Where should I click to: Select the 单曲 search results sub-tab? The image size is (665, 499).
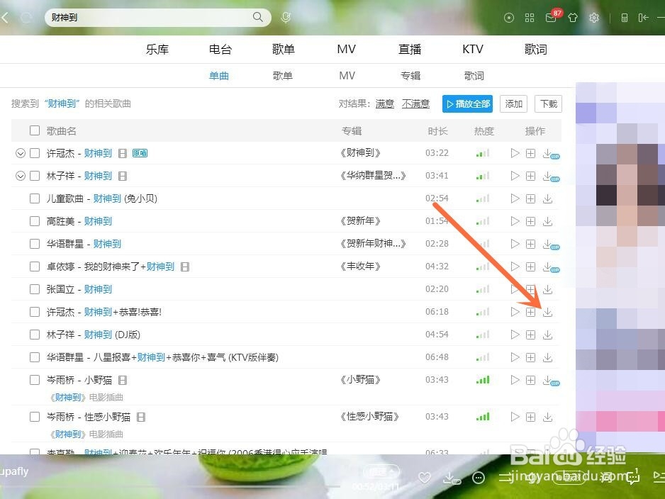pyautogui.click(x=219, y=75)
